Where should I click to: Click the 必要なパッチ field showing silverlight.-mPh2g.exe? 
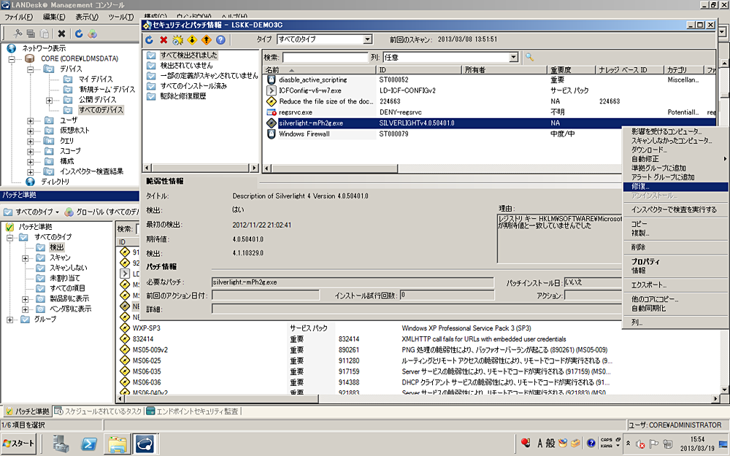pos(353,282)
